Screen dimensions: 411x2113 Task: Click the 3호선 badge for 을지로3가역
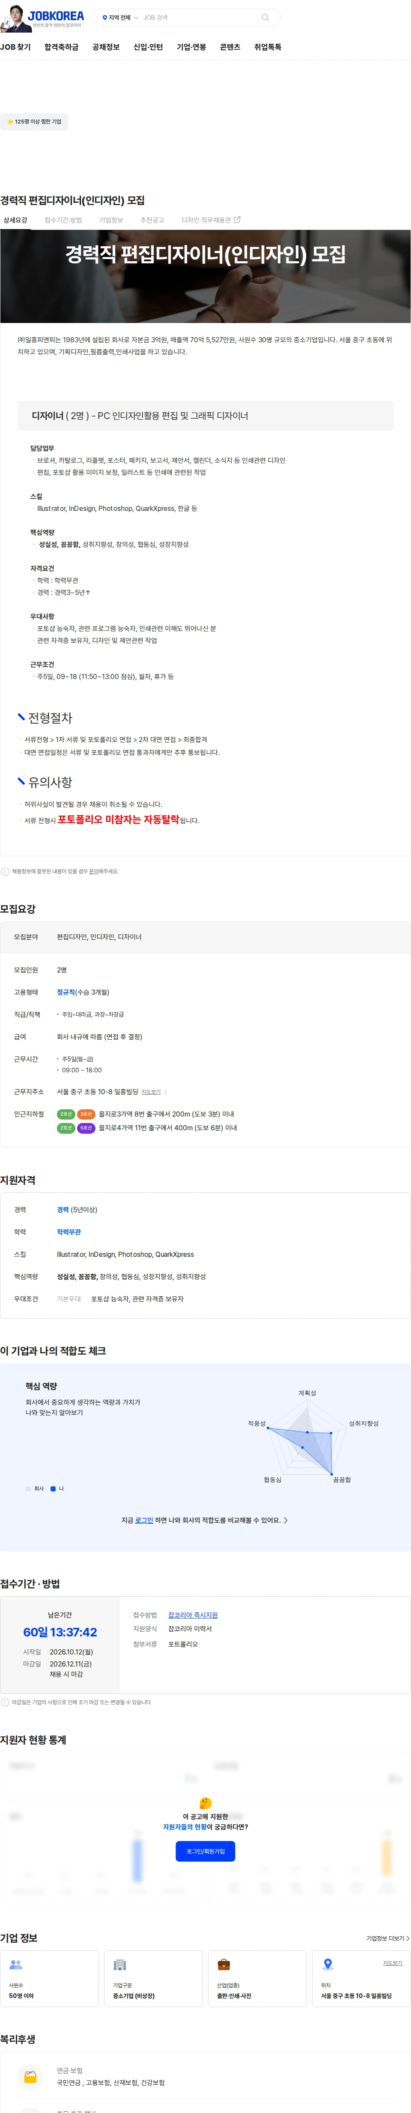[86, 1114]
